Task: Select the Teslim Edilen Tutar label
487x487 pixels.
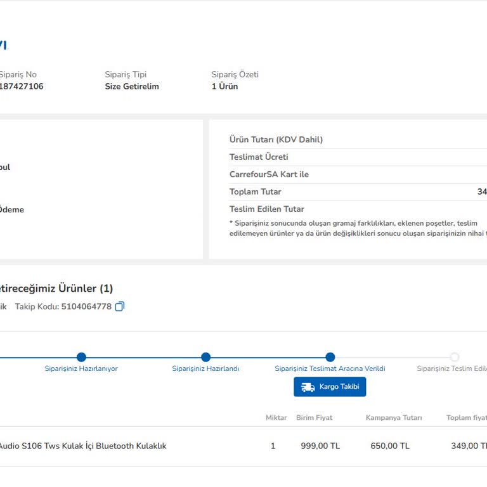Action: [266, 209]
